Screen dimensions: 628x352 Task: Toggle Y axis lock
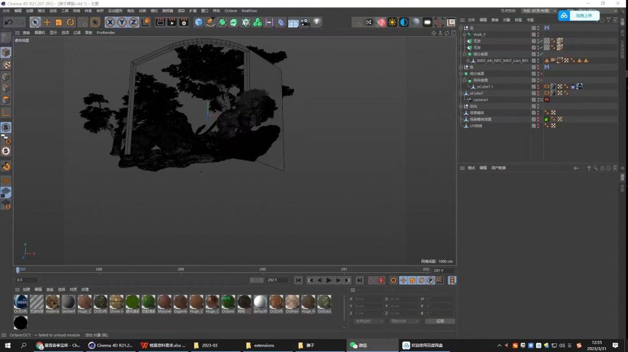coord(122,23)
